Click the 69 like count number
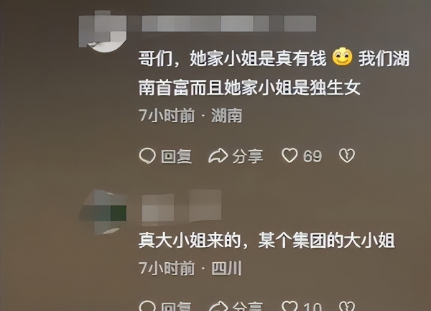This screenshot has height=311, width=431. coord(312,156)
